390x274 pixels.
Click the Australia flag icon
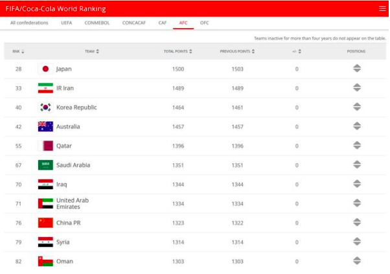coord(45,126)
